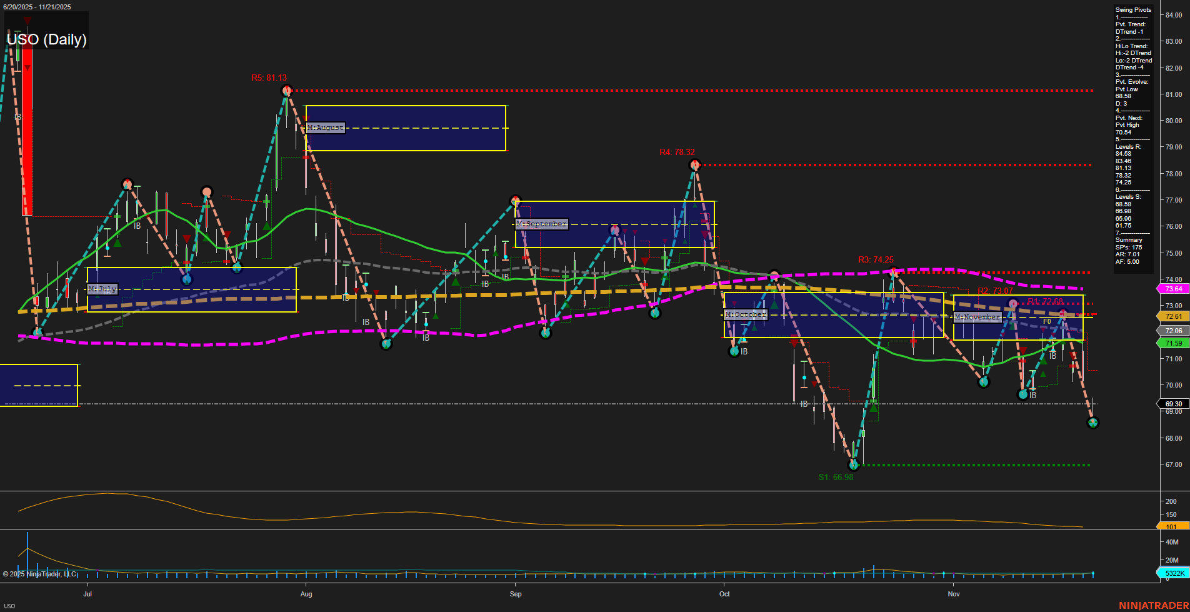Click the cyan globe swing marker below the M:July box
The image size is (1190, 612).
[x=37, y=333]
